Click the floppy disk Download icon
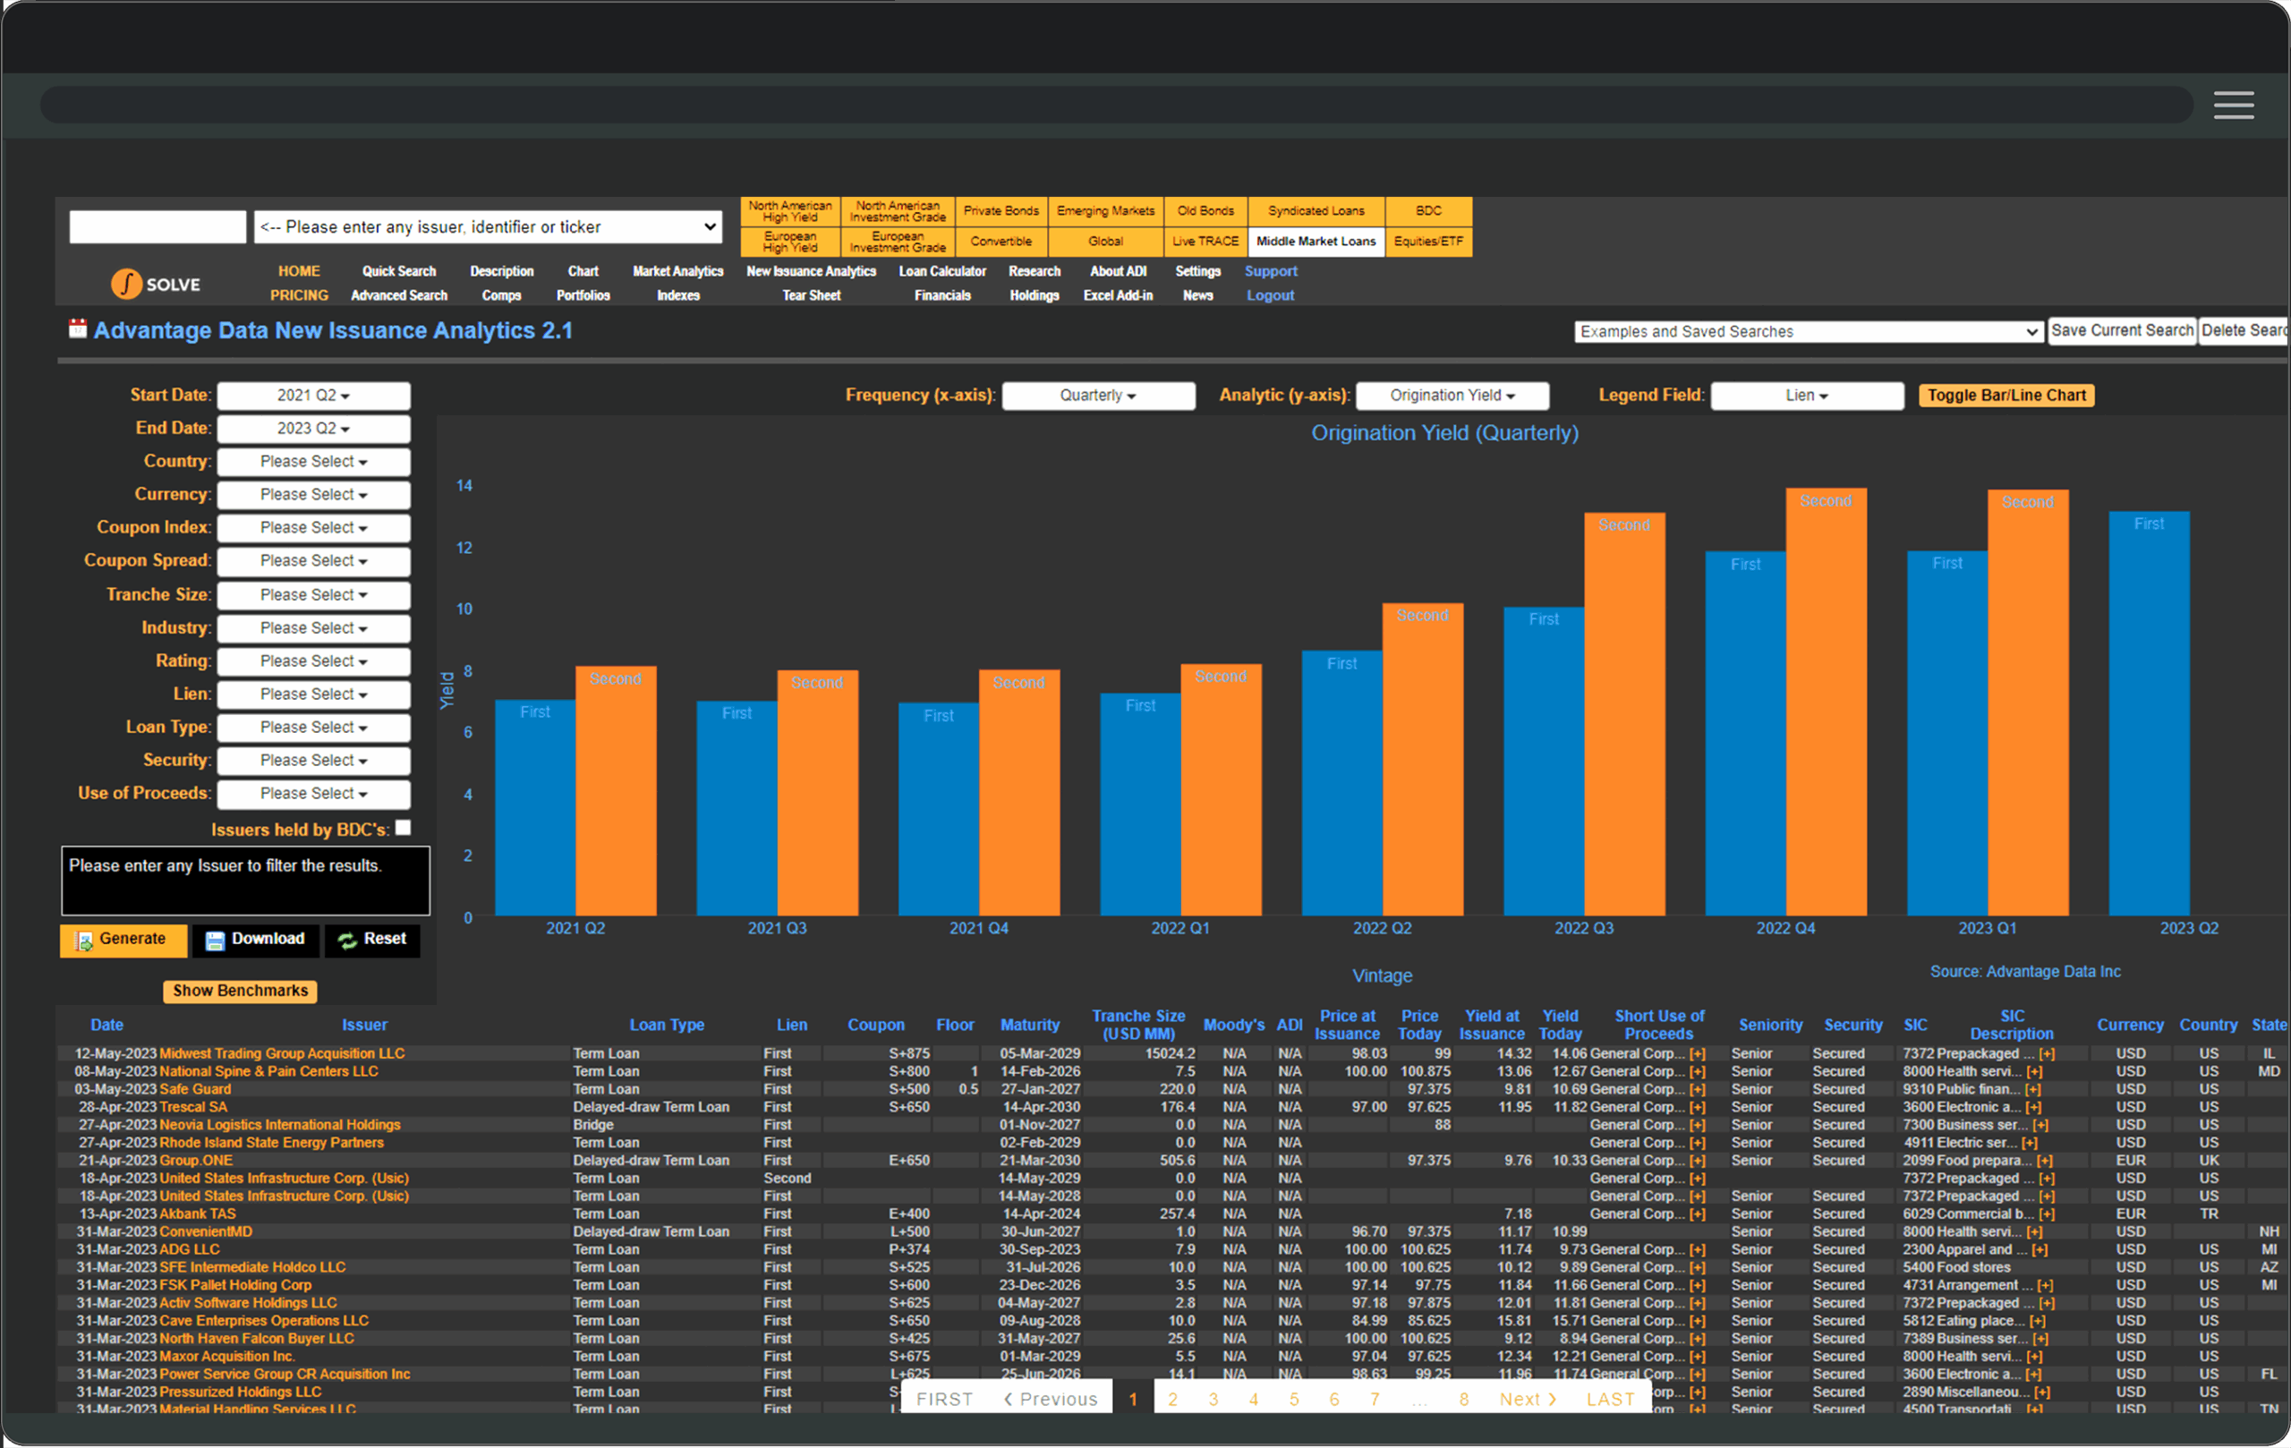The width and height of the screenshot is (2291, 1448). pos(215,941)
